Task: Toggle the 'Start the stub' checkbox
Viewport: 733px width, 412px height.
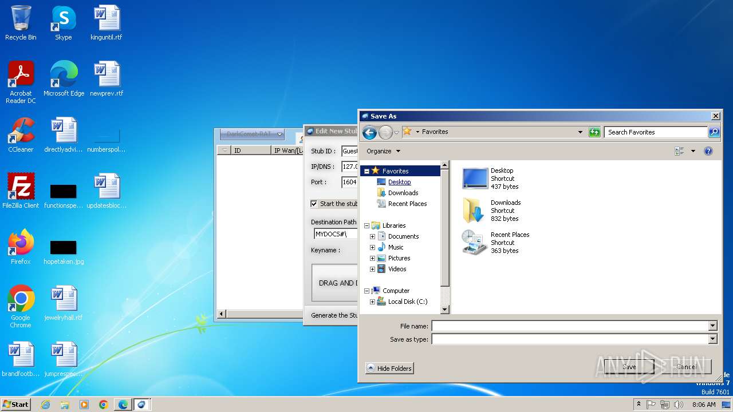Action: tap(314, 204)
